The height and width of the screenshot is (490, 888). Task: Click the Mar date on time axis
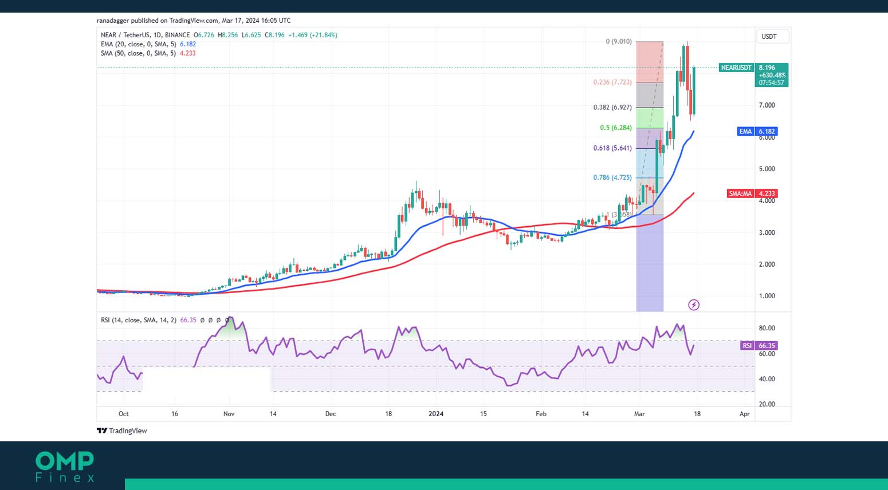click(x=639, y=414)
